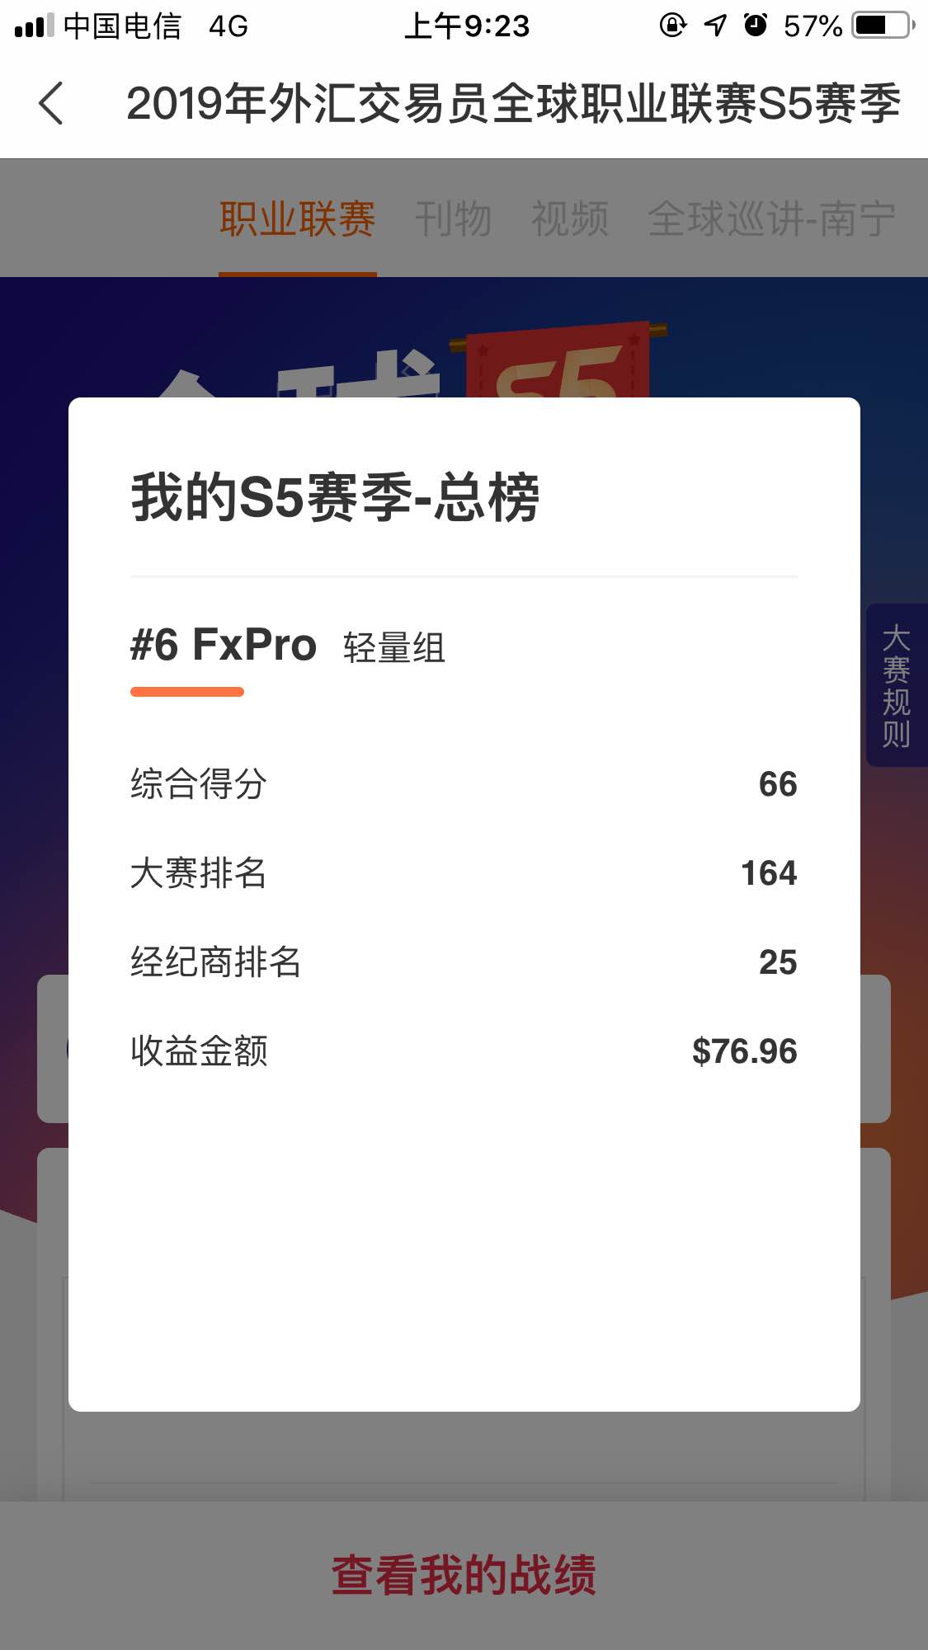This screenshot has height=1650, width=928.
Task: Select the #6 FxPro account tab
Action: coord(224,645)
